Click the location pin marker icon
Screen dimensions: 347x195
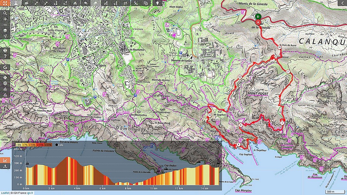(x=157, y=3)
